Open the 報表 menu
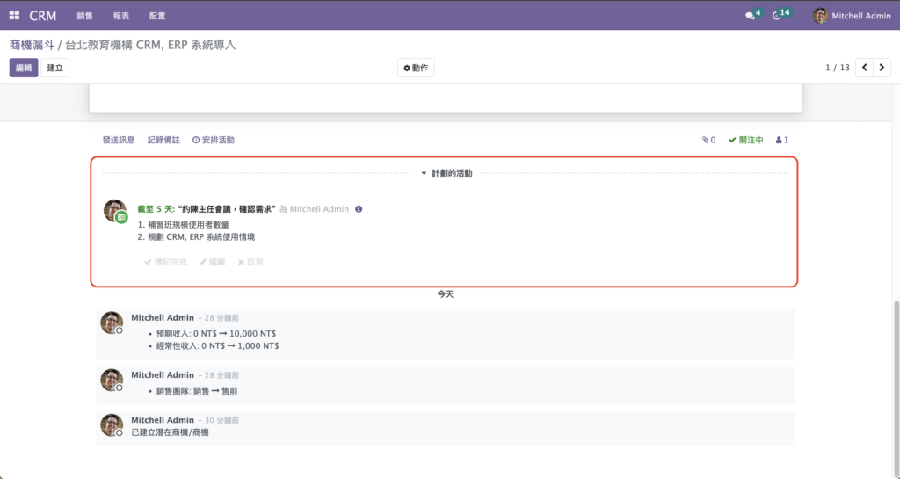Screen dimensions: 900x479 (x=121, y=16)
